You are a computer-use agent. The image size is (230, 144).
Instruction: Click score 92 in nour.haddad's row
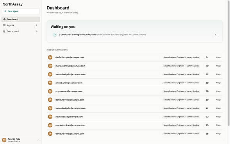[x=207, y=117]
